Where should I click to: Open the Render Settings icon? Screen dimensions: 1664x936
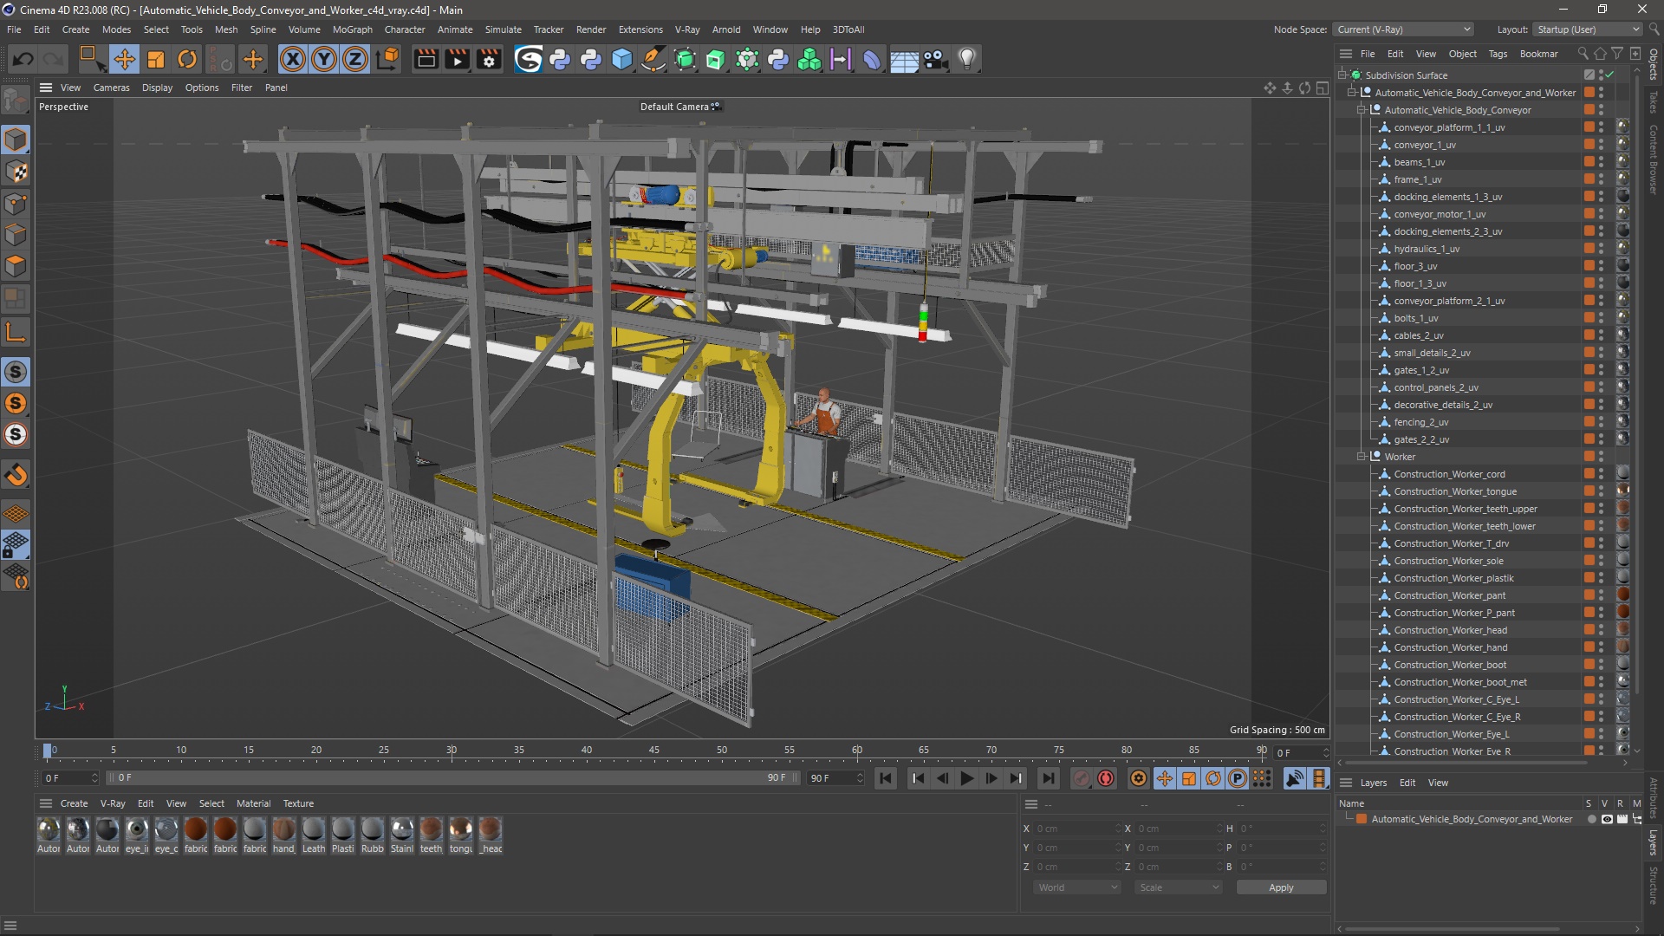489,59
